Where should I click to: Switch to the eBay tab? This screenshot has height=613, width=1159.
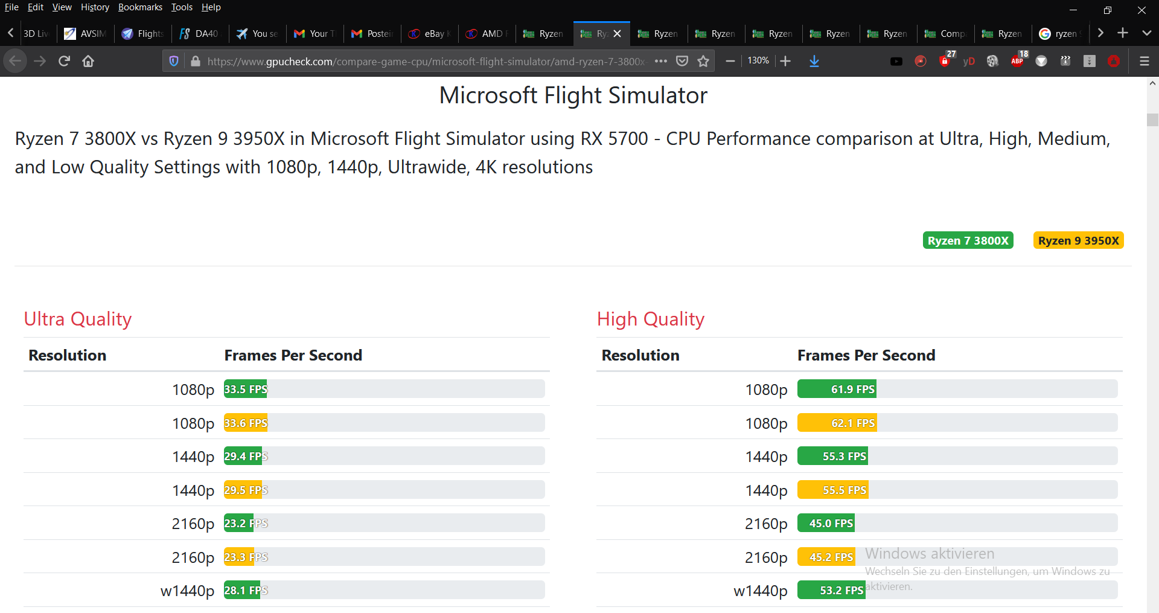tap(429, 34)
